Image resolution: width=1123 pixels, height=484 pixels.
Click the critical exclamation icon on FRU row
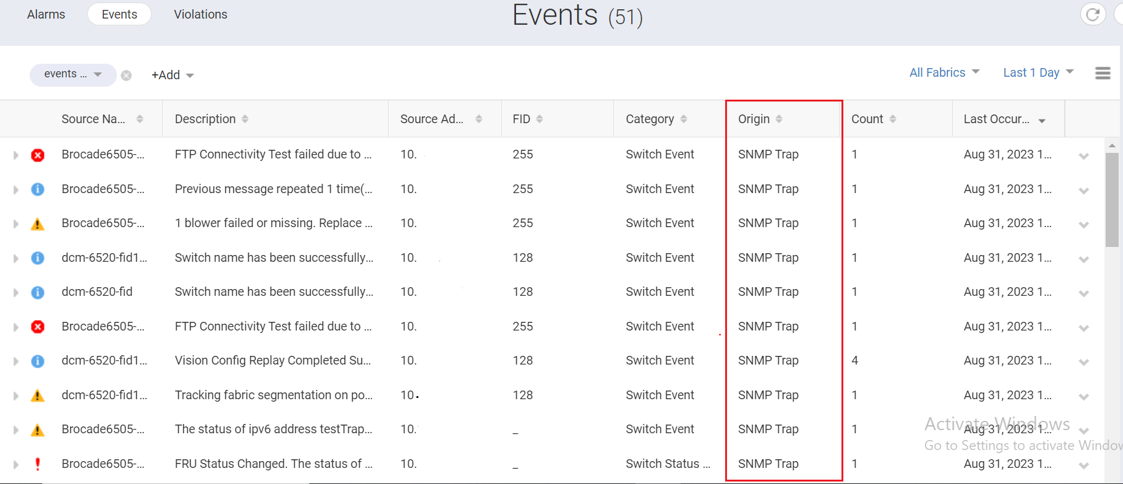point(38,464)
